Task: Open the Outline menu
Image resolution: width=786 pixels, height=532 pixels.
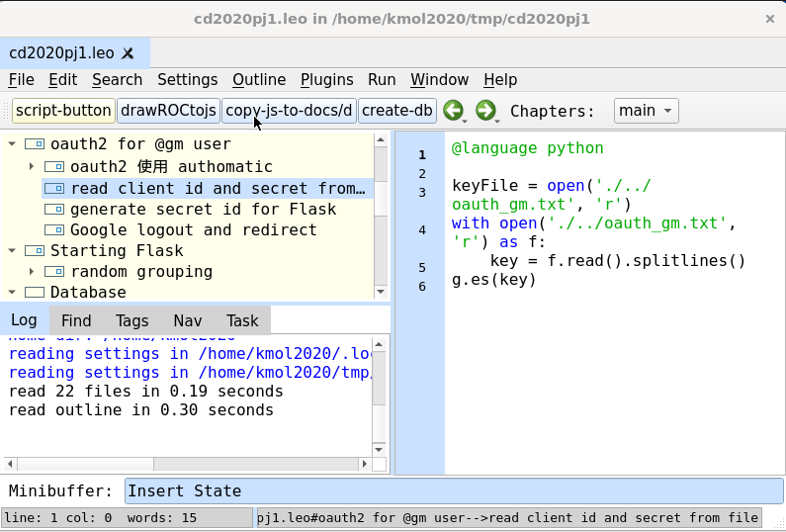Action: click(259, 80)
